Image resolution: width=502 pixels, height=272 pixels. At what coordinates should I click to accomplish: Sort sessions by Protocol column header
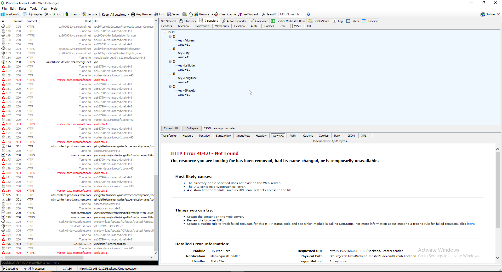pyautogui.click(x=32, y=21)
